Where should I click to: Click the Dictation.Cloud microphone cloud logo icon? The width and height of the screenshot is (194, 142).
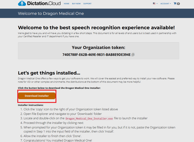[22, 4]
